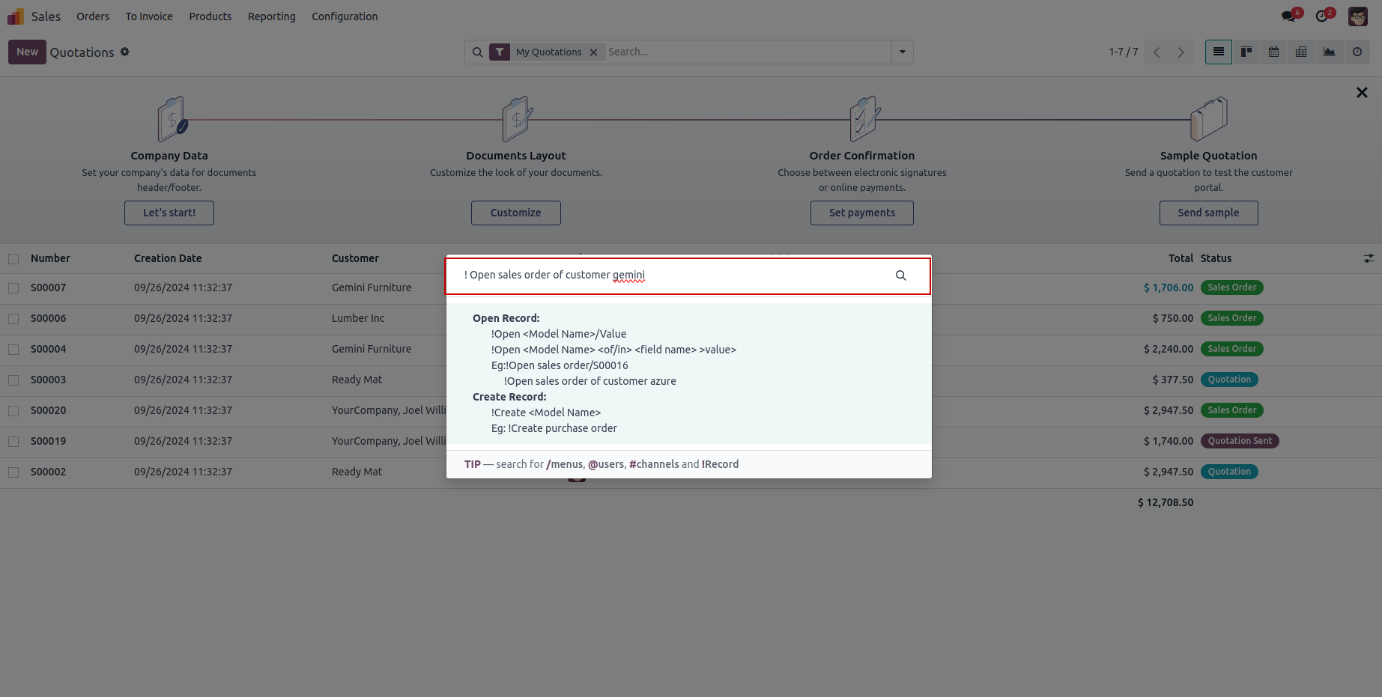This screenshot has height=697, width=1382.
Task: Click the Quotations settings gear icon
Action: click(125, 52)
